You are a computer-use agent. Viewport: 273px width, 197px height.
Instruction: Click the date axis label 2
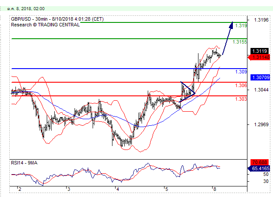point(20,189)
